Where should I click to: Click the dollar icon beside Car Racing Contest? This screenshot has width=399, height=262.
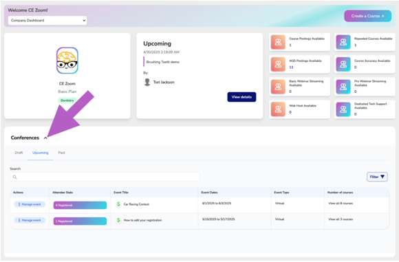pos(118,204)
